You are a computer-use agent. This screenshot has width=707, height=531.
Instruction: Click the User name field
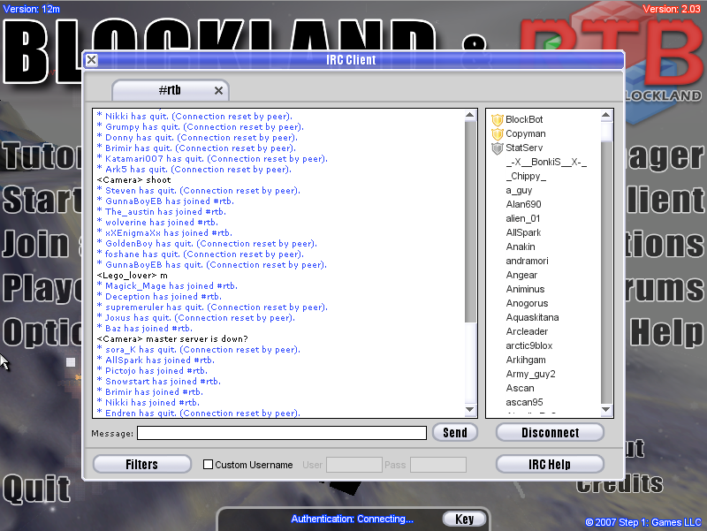[354, 465]
